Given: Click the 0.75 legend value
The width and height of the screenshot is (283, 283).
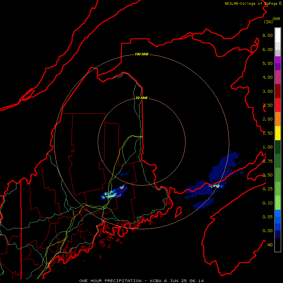Looking at the screenshot, I should tap(268, 161).
